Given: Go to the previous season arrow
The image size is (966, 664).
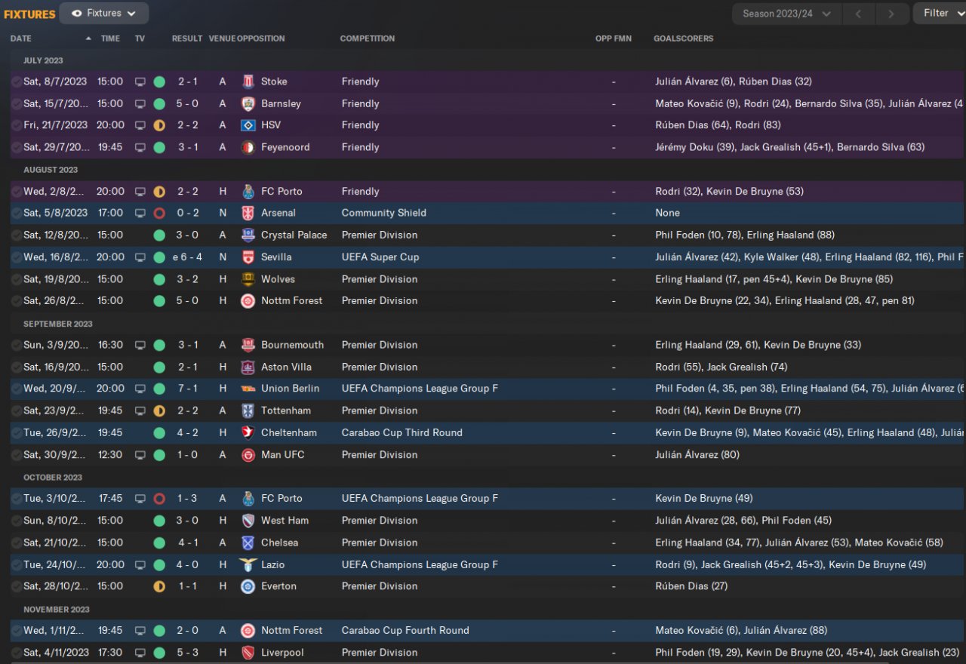Looking at the screenshot, I should click(859, 14).
